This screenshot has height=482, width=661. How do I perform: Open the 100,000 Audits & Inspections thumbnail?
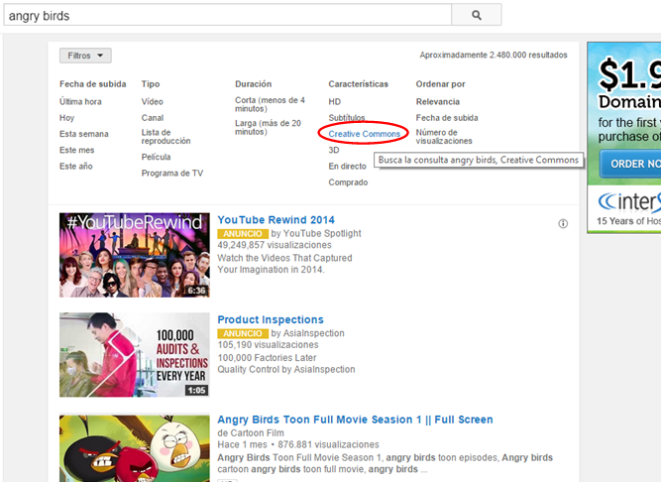tap(135, 355)
